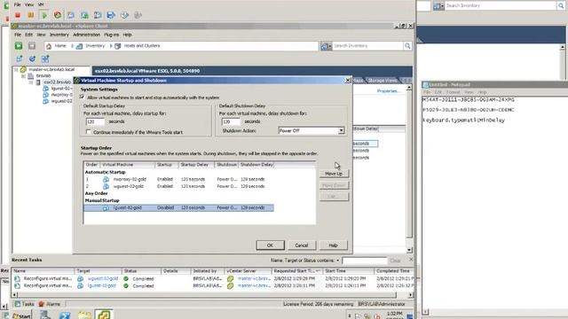The image size is (568, 319).
Task: Open the Administration menu
Action: (x=87, y=35)
